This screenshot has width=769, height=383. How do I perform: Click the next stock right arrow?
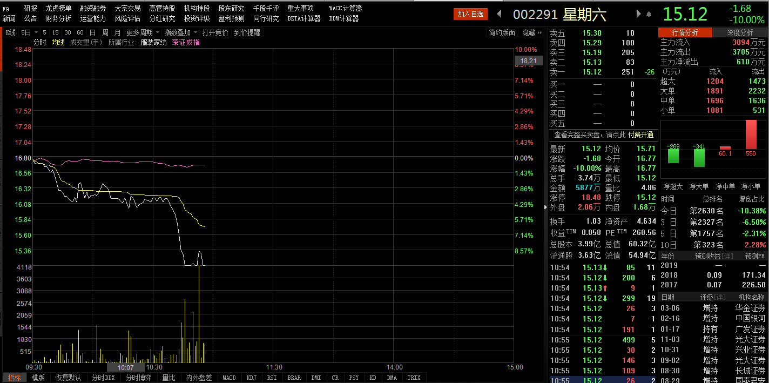pyautogui.click(x=639, y=14)
